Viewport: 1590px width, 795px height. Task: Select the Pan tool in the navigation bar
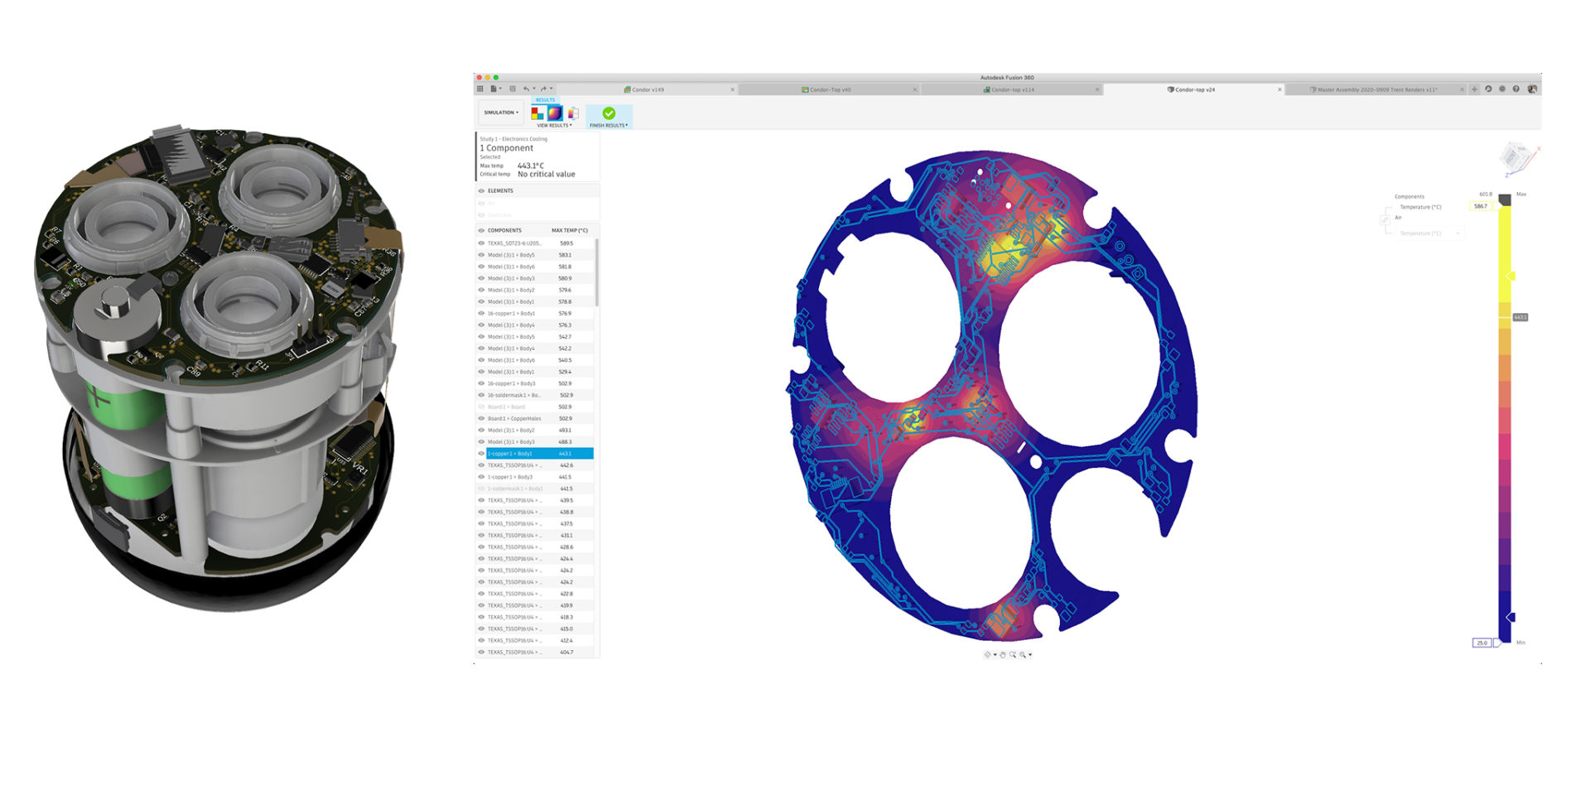tap(1001, 655)
